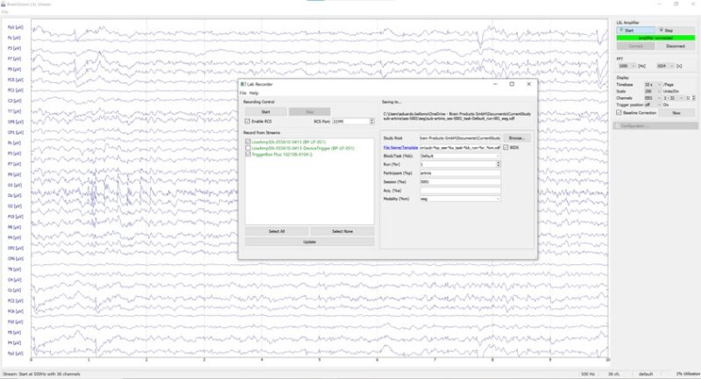
Task: Open the Channels 1 - 32 range dropdown
Action: (x=673, y=98)
